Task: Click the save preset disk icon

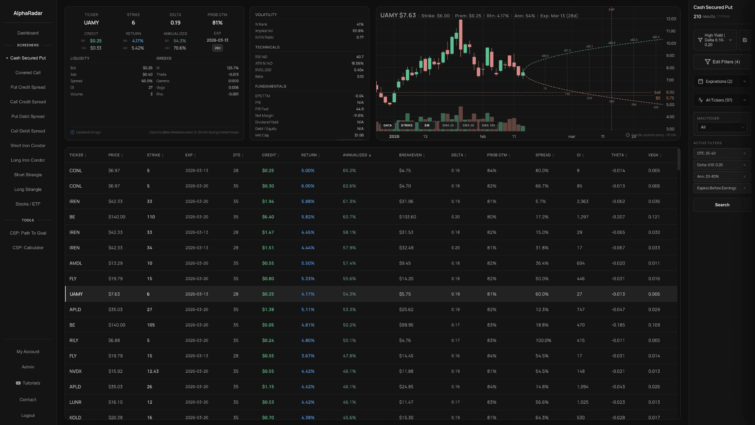Action: (745, 40)
